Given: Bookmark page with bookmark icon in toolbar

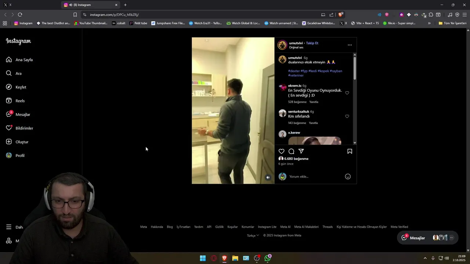Looking at the screenshot, I should 75,15.
